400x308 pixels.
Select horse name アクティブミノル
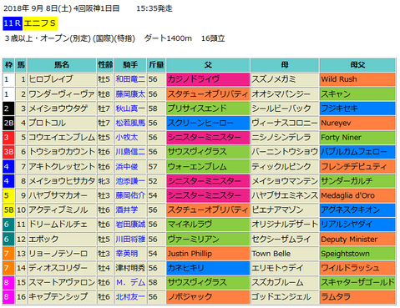(x=58, y=210)
